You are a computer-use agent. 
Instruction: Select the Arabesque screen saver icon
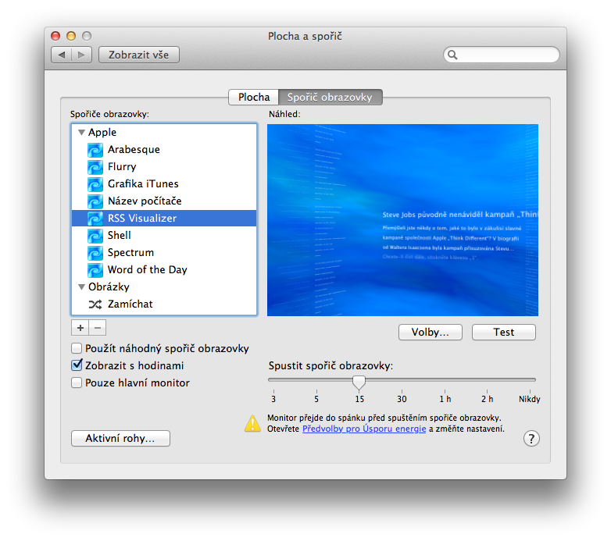pyautogui.click(x=95, y=149)
